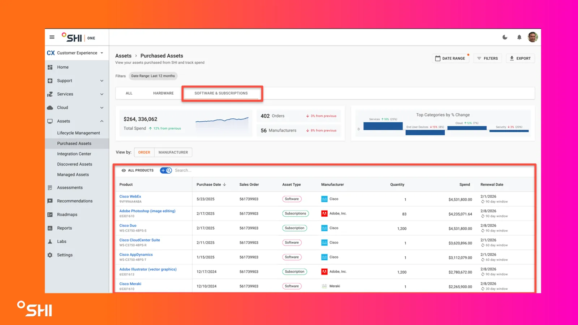This screenshot has height=325, width=578.
Task: Expand the Services menu chevron
Action: 102,94
